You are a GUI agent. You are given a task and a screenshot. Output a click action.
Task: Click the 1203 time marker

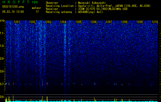tap(48, 22)
